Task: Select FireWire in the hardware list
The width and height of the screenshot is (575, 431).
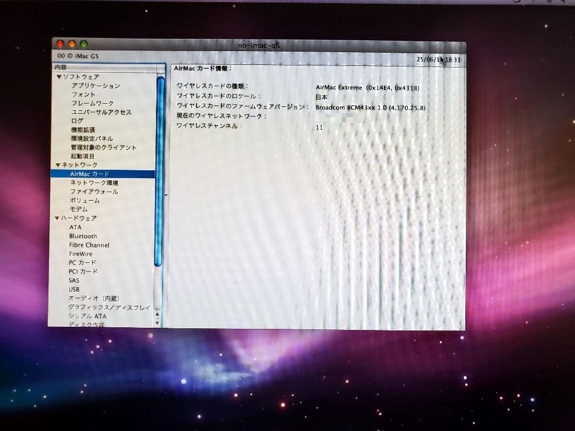Action: click(80, 254)
